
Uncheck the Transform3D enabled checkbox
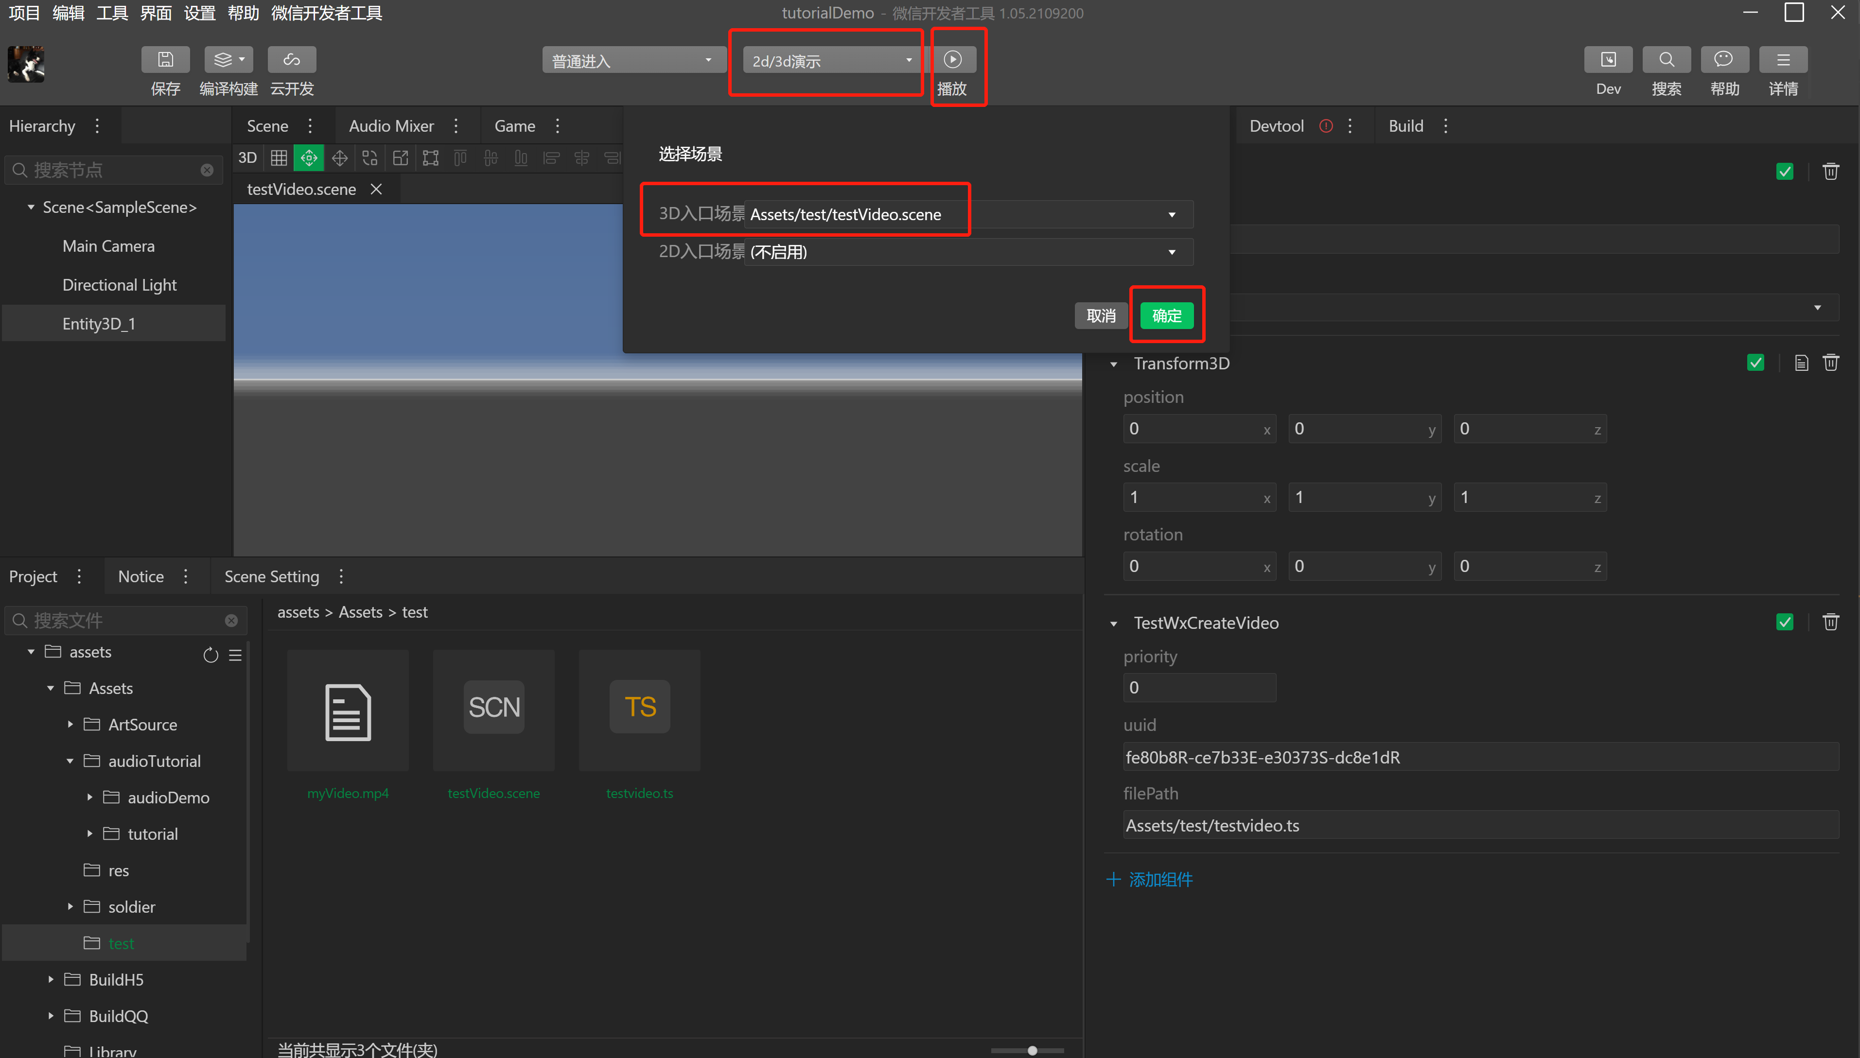coord(1755,363)
